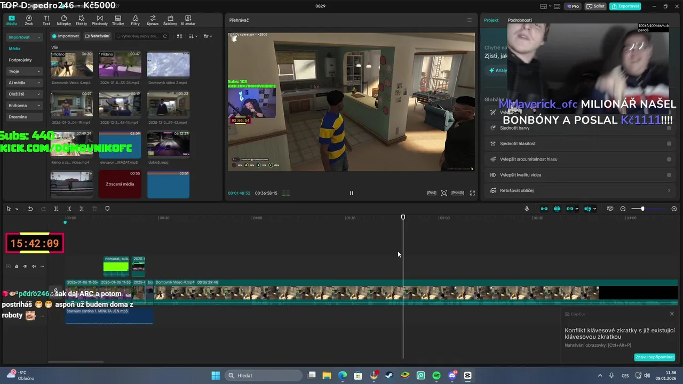Open the Efekty effects panel
The height and width of the screenshot is (384, 683).
[81, 20]
